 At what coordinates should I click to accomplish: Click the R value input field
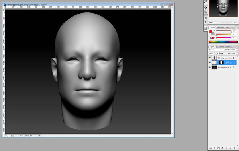(234, 31)
